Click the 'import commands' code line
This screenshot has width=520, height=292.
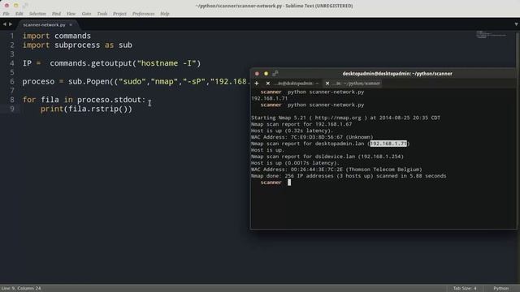click(57, 36)
